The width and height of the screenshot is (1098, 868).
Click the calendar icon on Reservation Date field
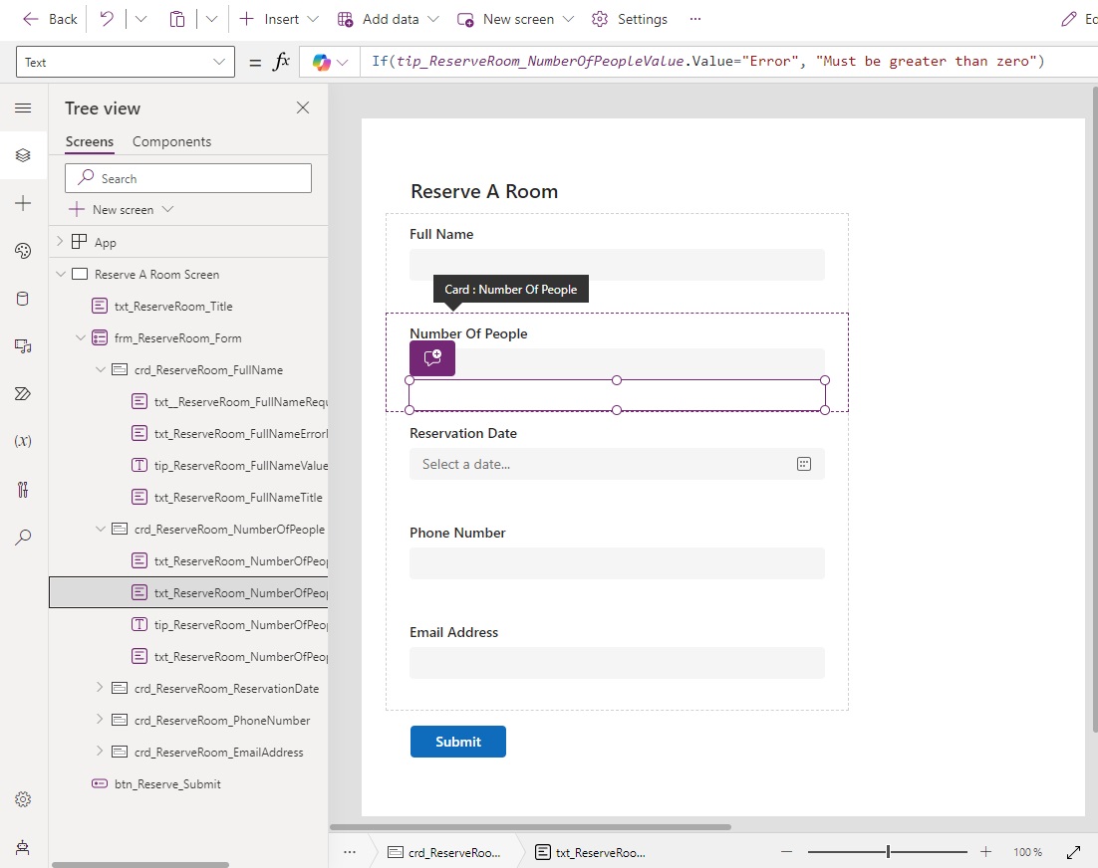pyautogui.click(x=804, y=463)
